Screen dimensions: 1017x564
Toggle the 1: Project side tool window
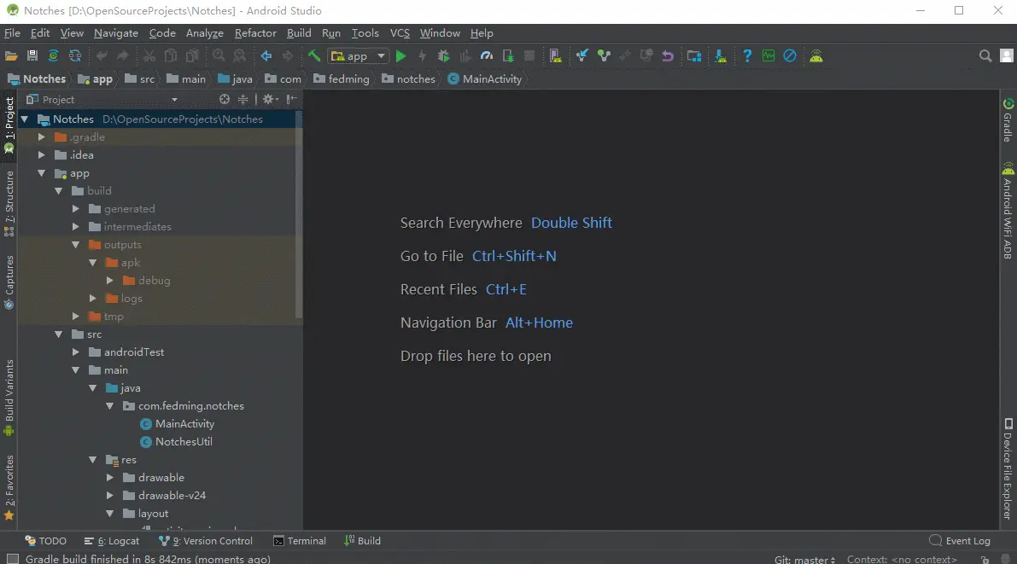(9, 125)
